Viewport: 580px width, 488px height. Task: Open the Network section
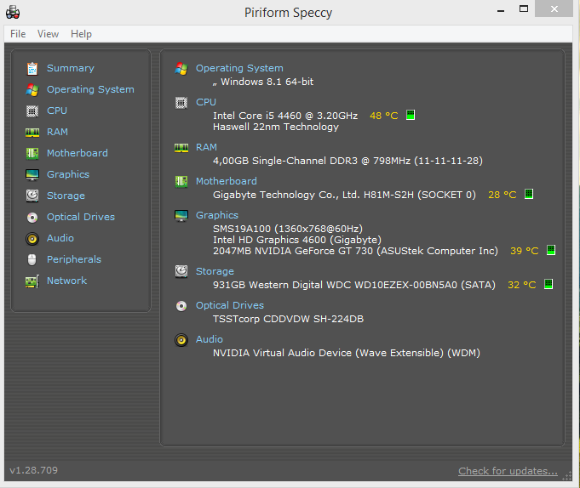click(66, 281)
